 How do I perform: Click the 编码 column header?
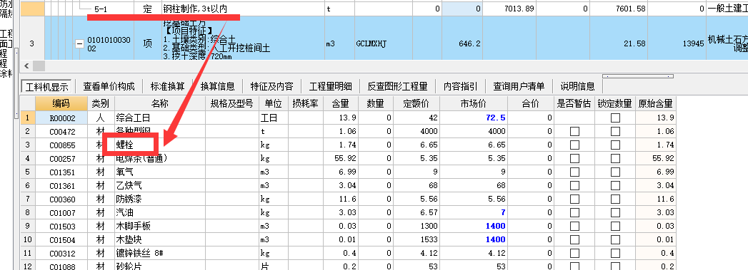tap(61, 103)
